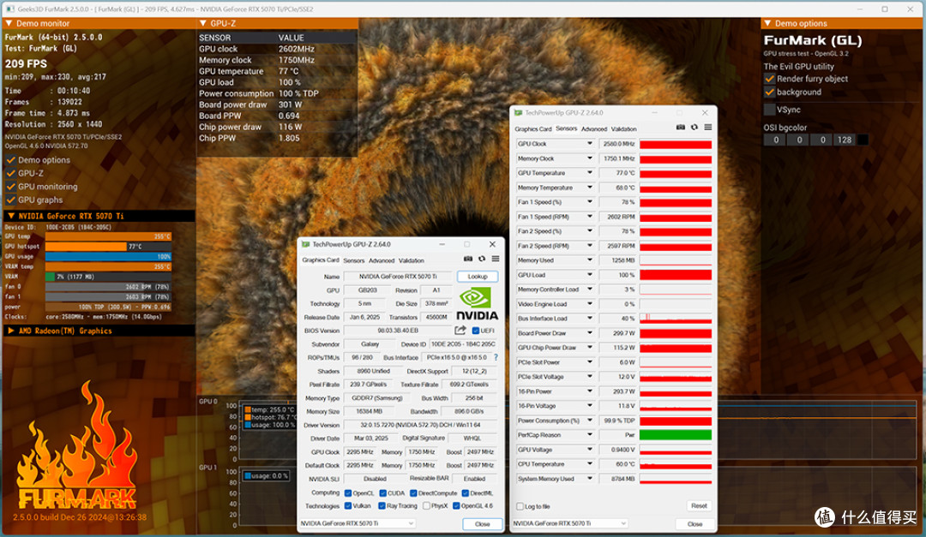
Task: Switch to the Graphics Card tab in the Sensors window
Action: (x=532, y=128)
